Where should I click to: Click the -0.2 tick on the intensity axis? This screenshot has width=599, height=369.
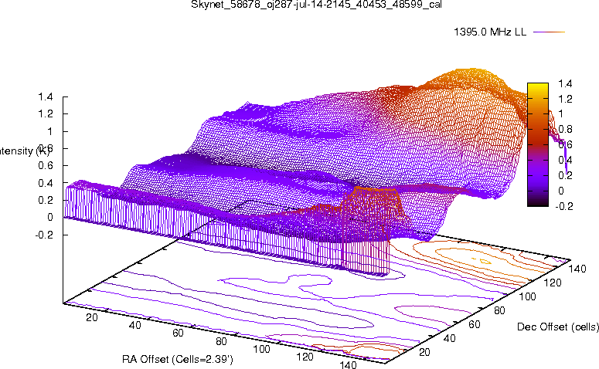(44, 235)
